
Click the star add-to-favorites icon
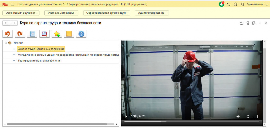coord(57,34)
